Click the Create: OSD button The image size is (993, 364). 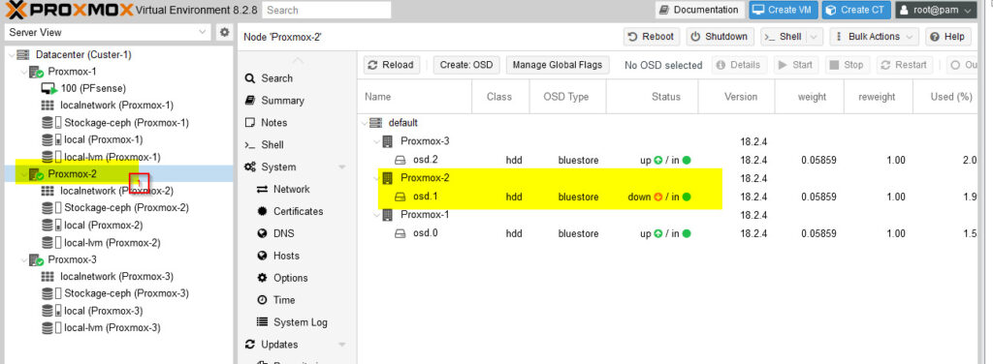click(466, 65)
